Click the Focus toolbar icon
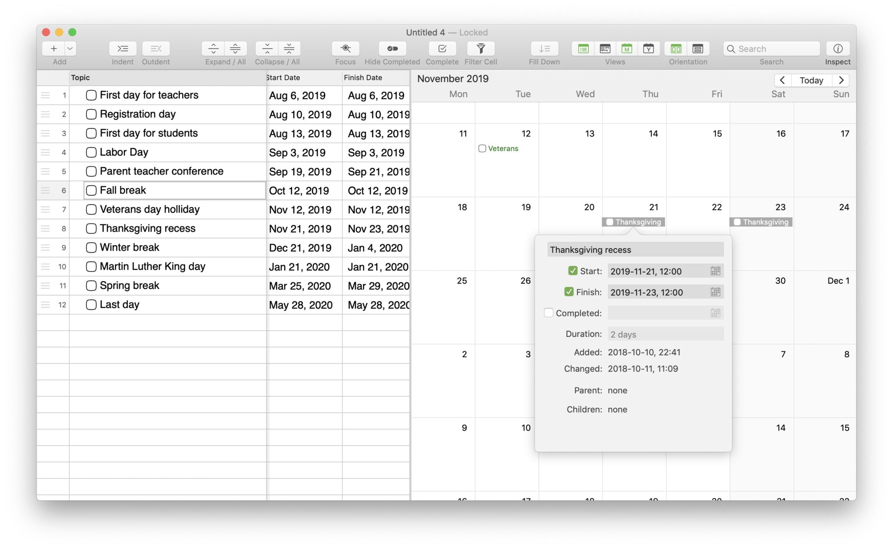893x549 pixels. click(345, 48)
